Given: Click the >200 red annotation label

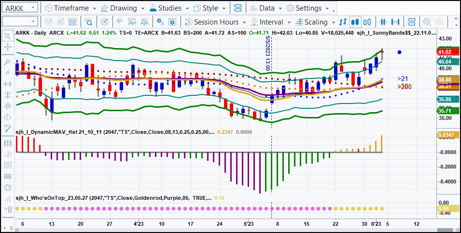Looking at the screenshot, I should (x=404, y=87).
